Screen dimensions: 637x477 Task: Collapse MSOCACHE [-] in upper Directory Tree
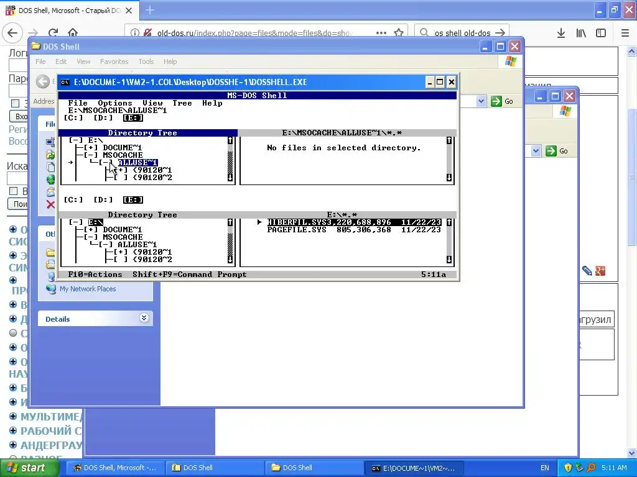tap(91, 155)
